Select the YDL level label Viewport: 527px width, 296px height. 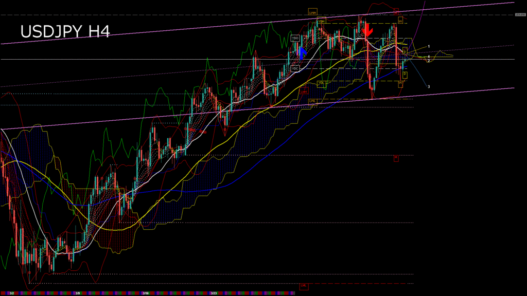coord(321,83)
